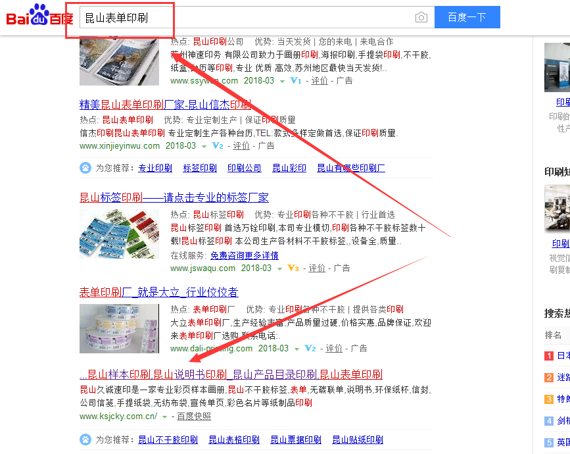Click the V2 badge beside xinjieyinwu.com
The width and height of the screenshot is (570, 454).
coord(218,146)
